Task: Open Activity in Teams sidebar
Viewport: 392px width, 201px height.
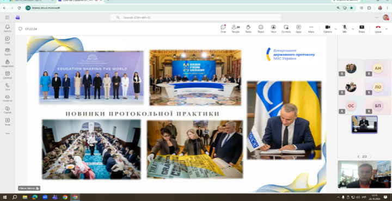Action: click(x=8, y=28)
